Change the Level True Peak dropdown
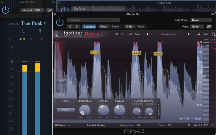216x135 pixels. click(34, 23)
